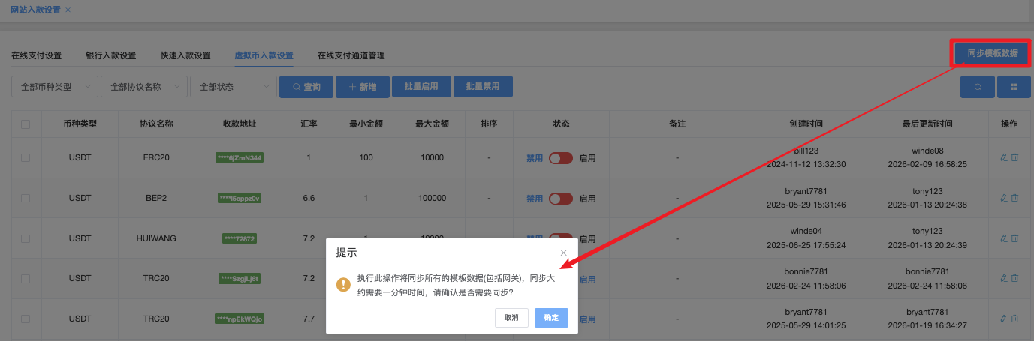Check the select-all header checkbox
Viewport: 1034px width, 341px height.
tap(26, 124)
